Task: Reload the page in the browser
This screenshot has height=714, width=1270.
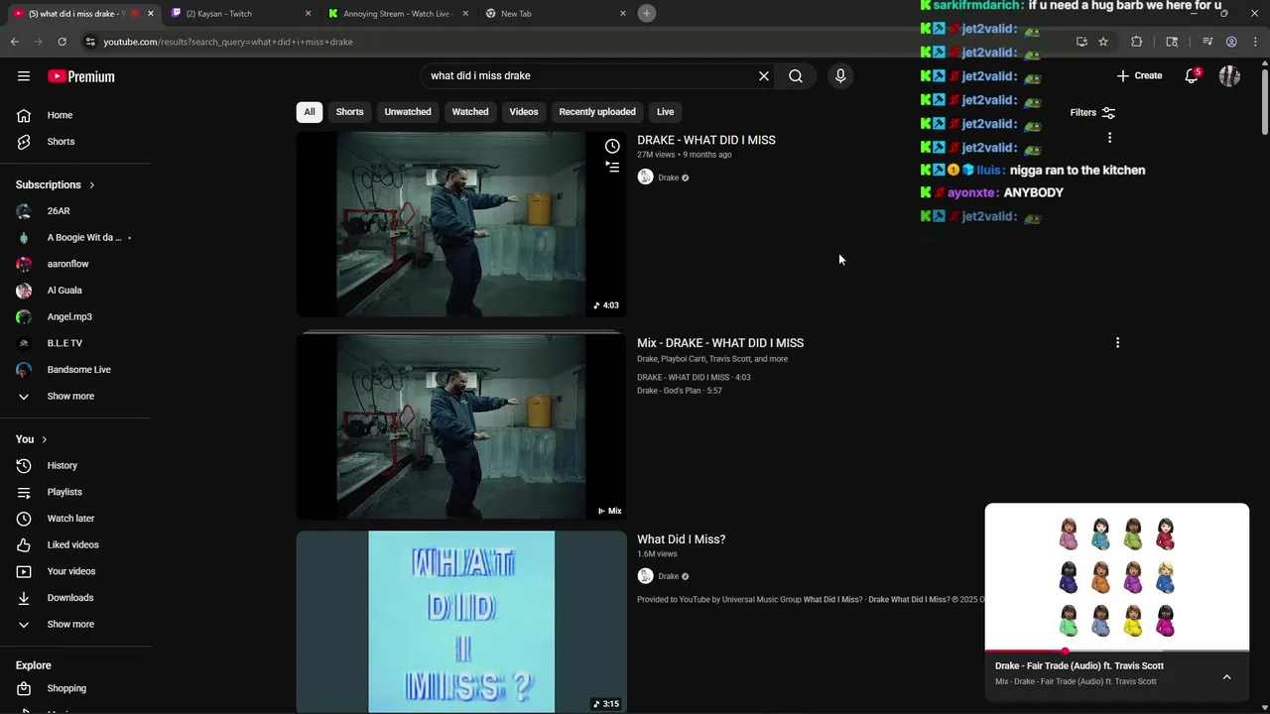Action: tap(62, 42)
